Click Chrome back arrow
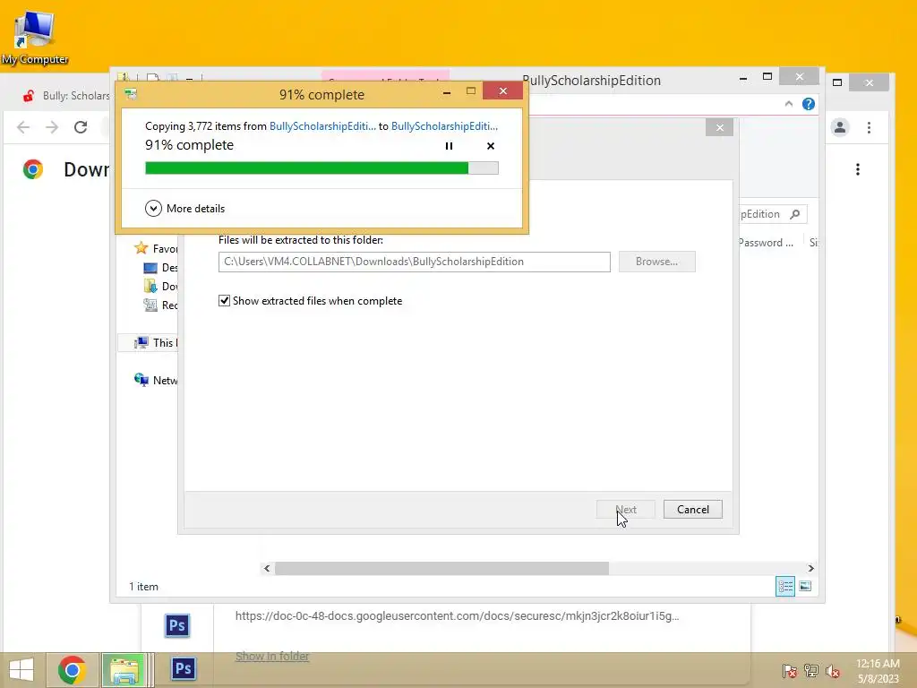Image resolution: width=917 pixels, height=688 pixels. (22, 127)
